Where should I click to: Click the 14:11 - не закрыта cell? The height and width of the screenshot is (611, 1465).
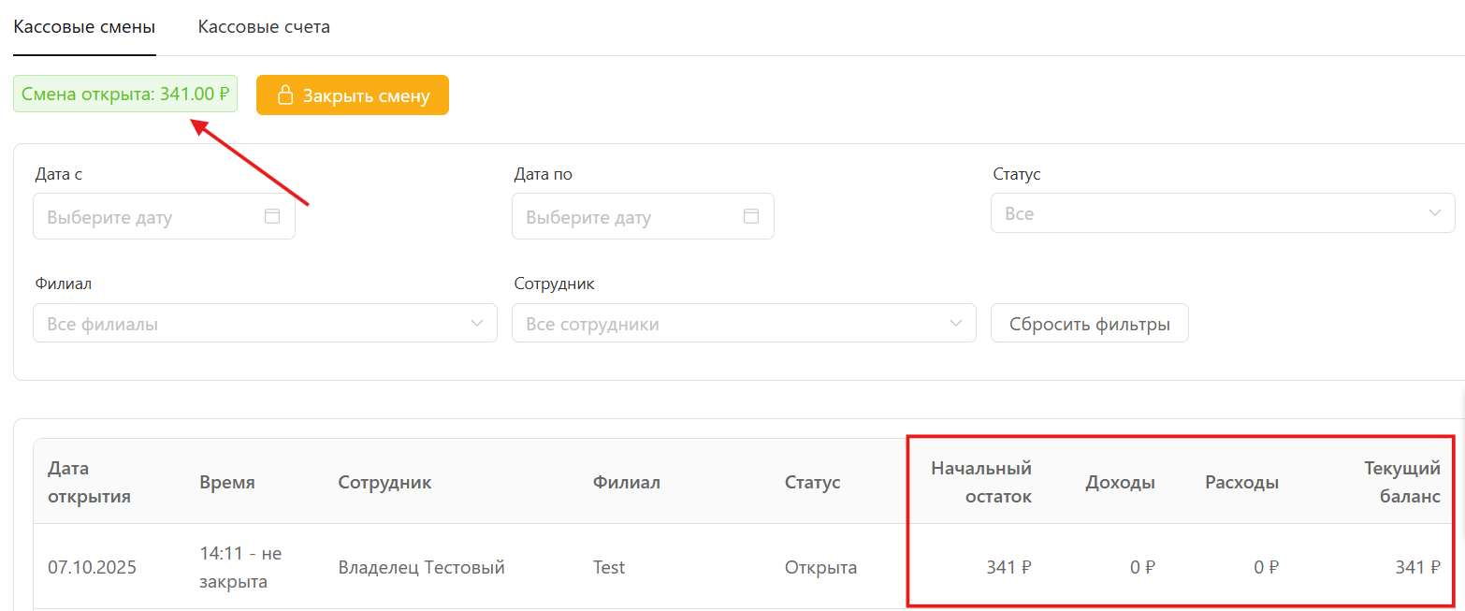(240, 567)
